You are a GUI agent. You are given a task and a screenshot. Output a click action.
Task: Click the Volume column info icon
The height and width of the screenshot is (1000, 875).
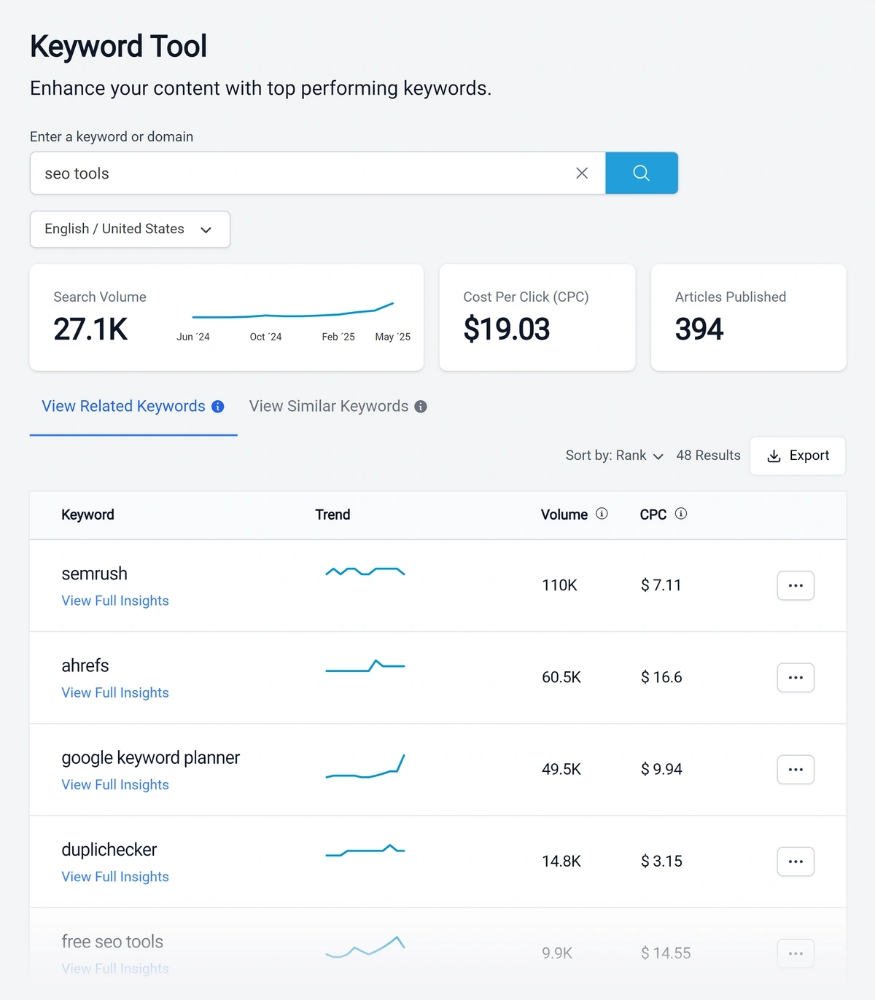tap(602, 514)
